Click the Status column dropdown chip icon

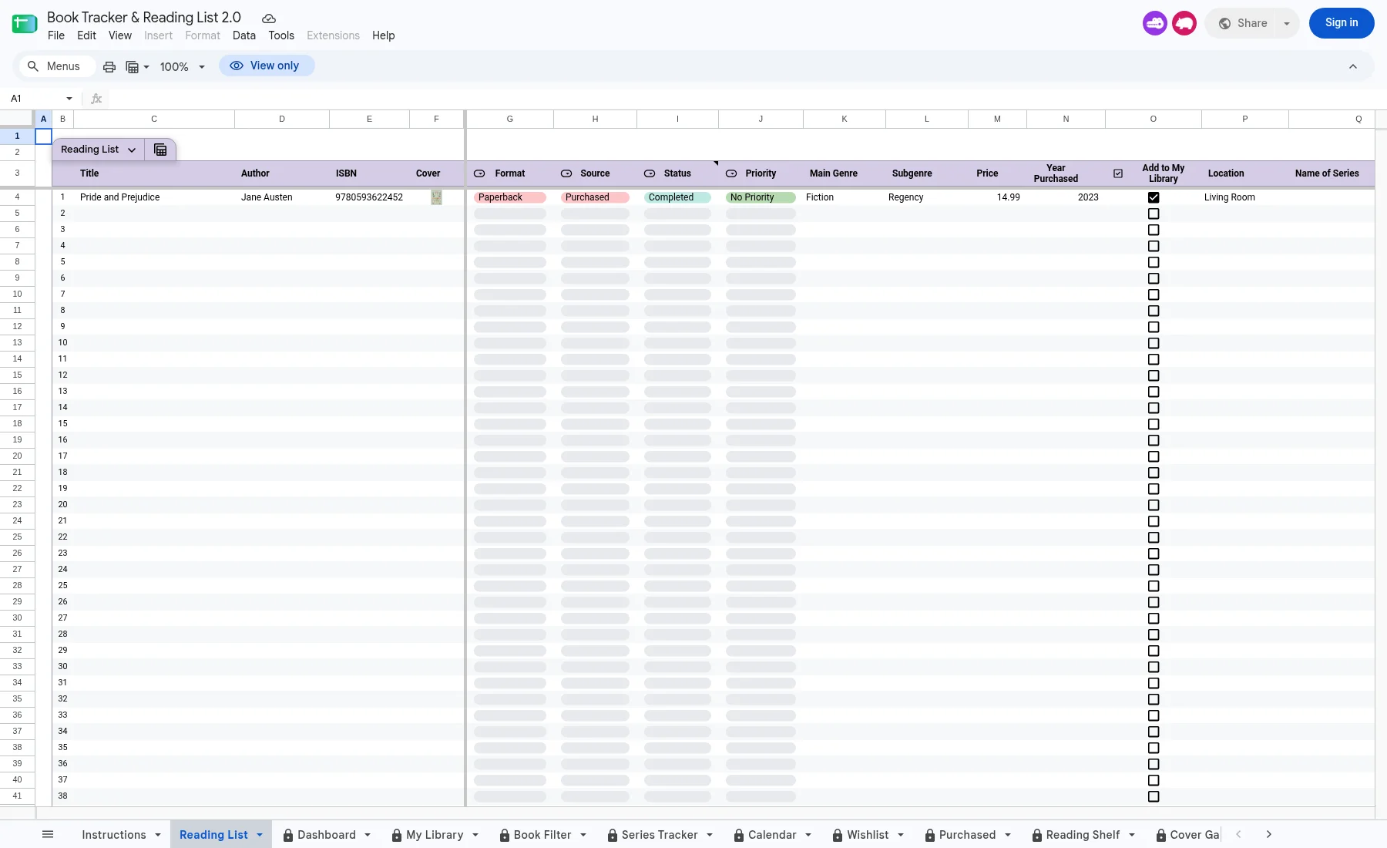(x=650, y=173)
